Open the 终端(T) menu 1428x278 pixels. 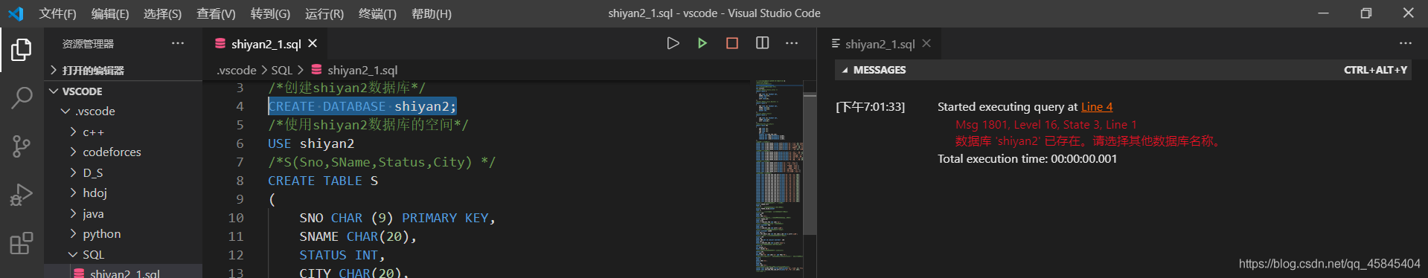(377, 13)
